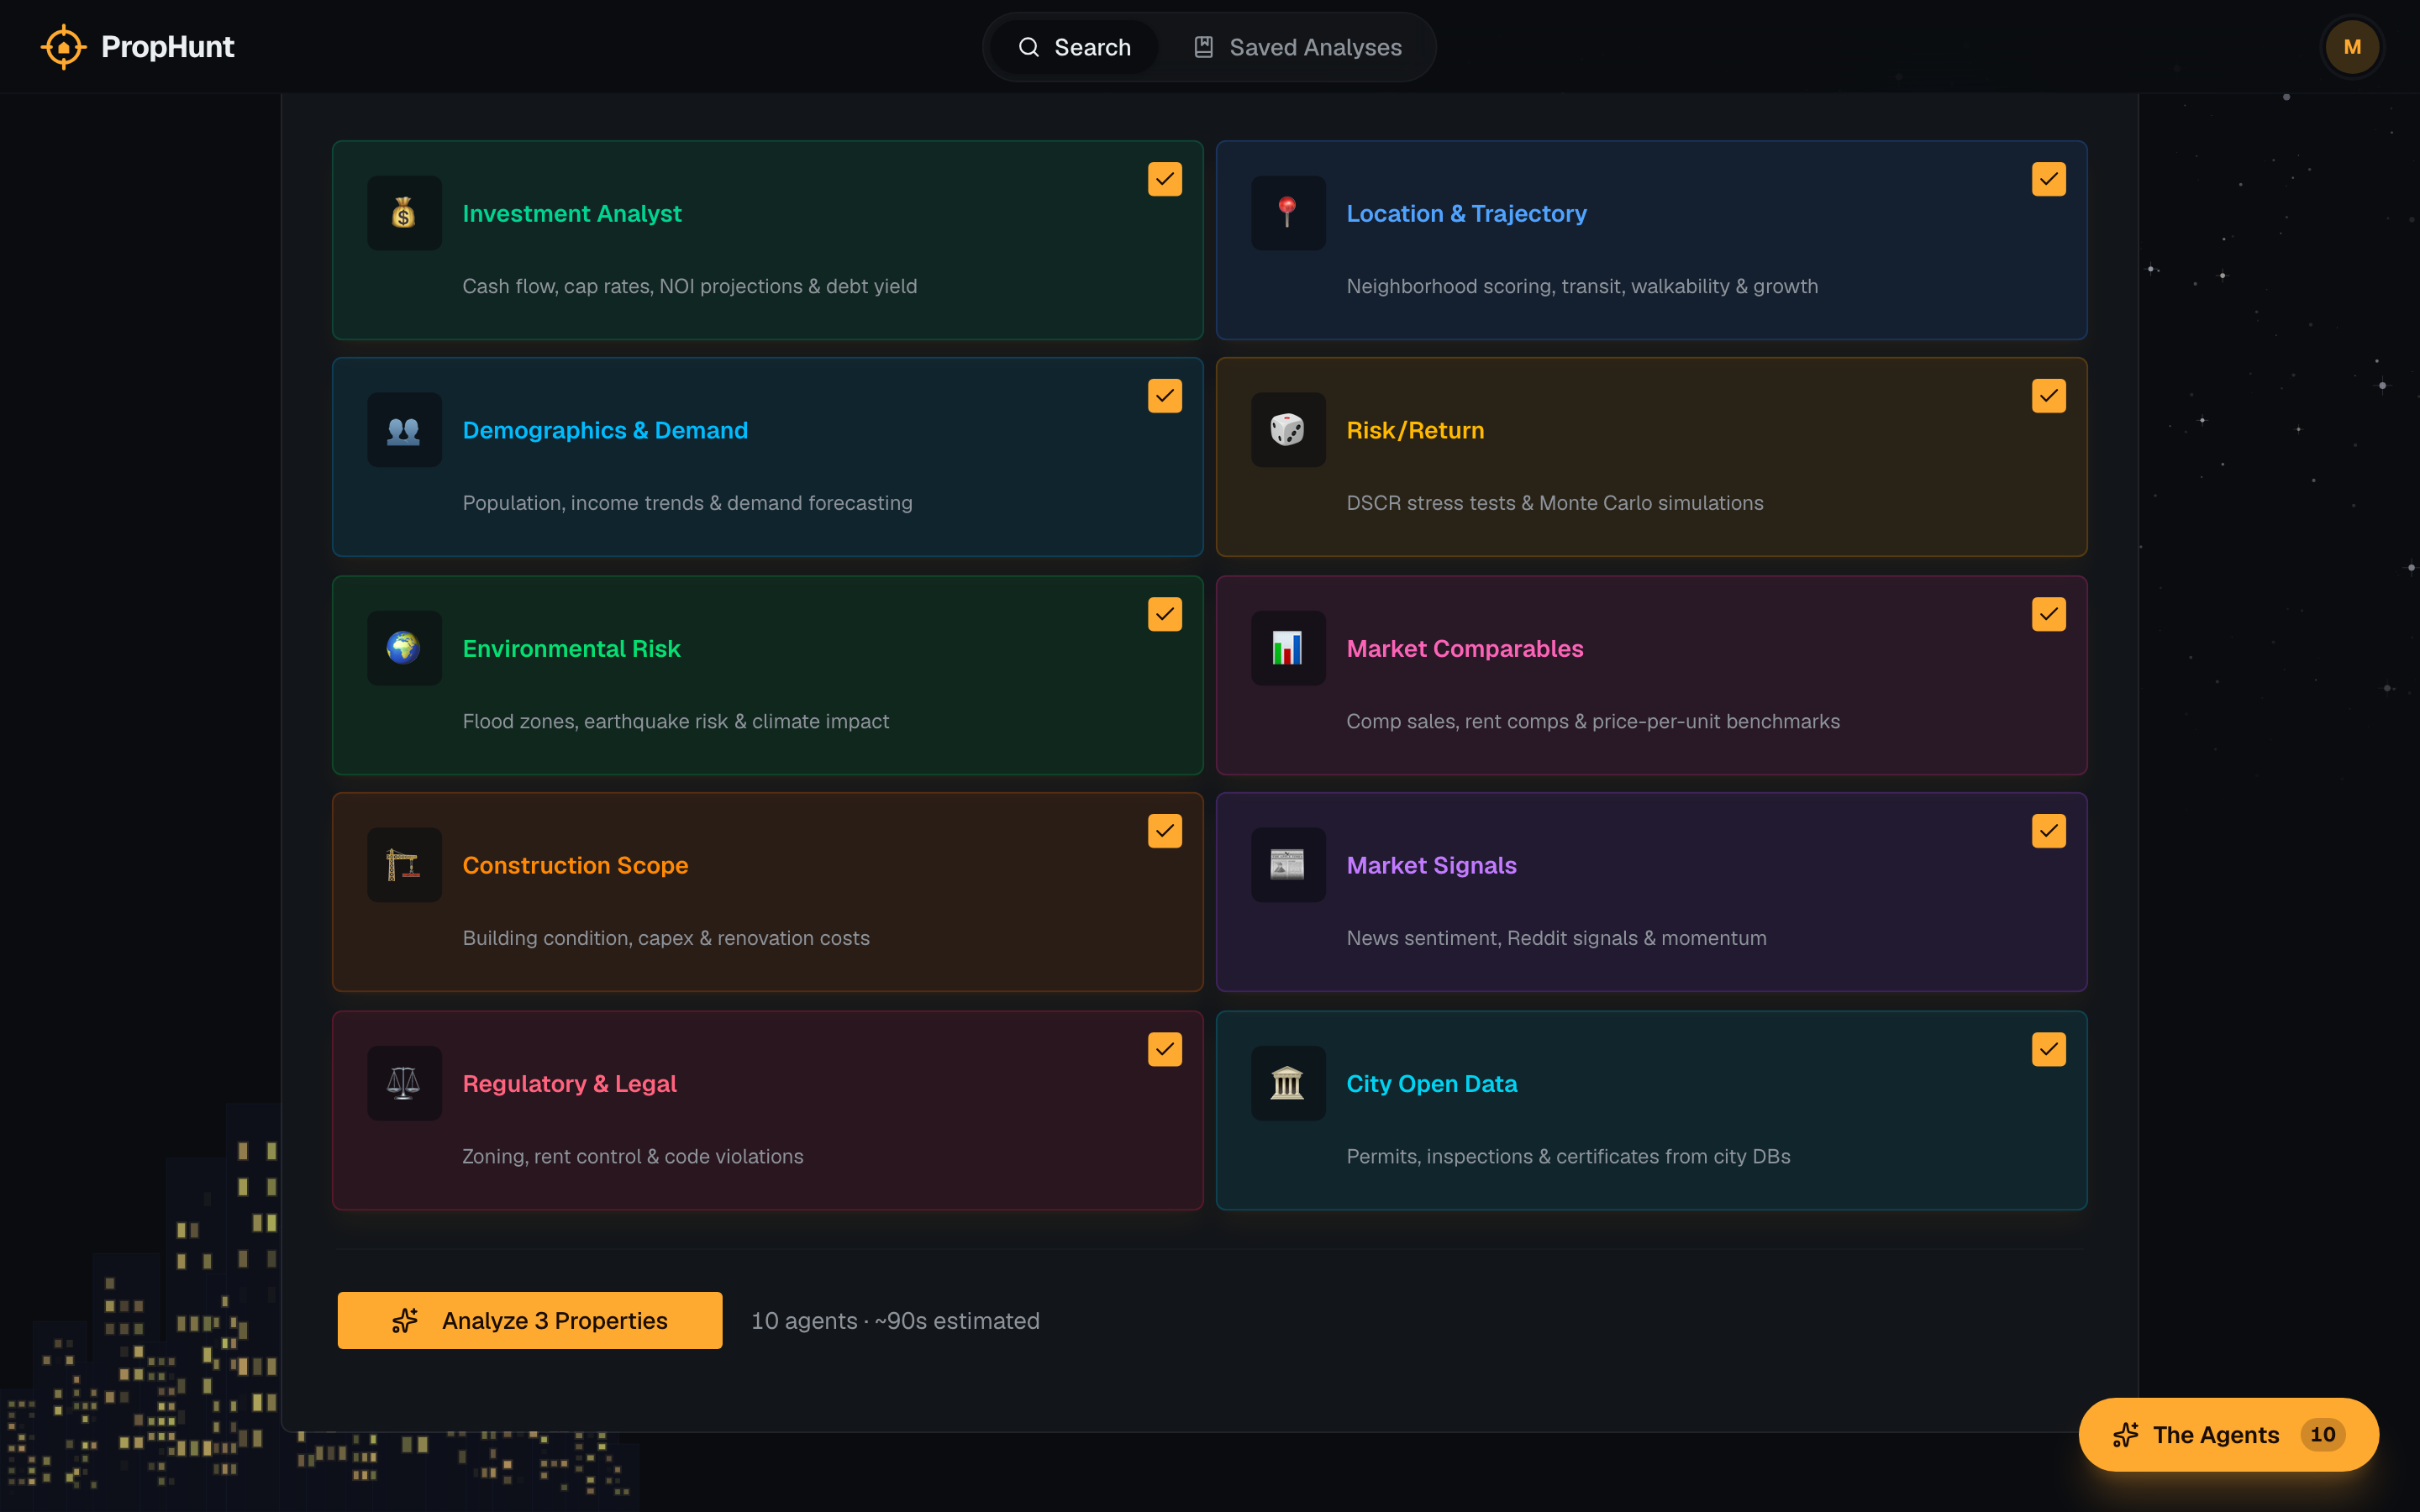Click the bar chart Market Comparables icon
This screenshot has width=2420, height=1512.
[x=1288, y=648]
